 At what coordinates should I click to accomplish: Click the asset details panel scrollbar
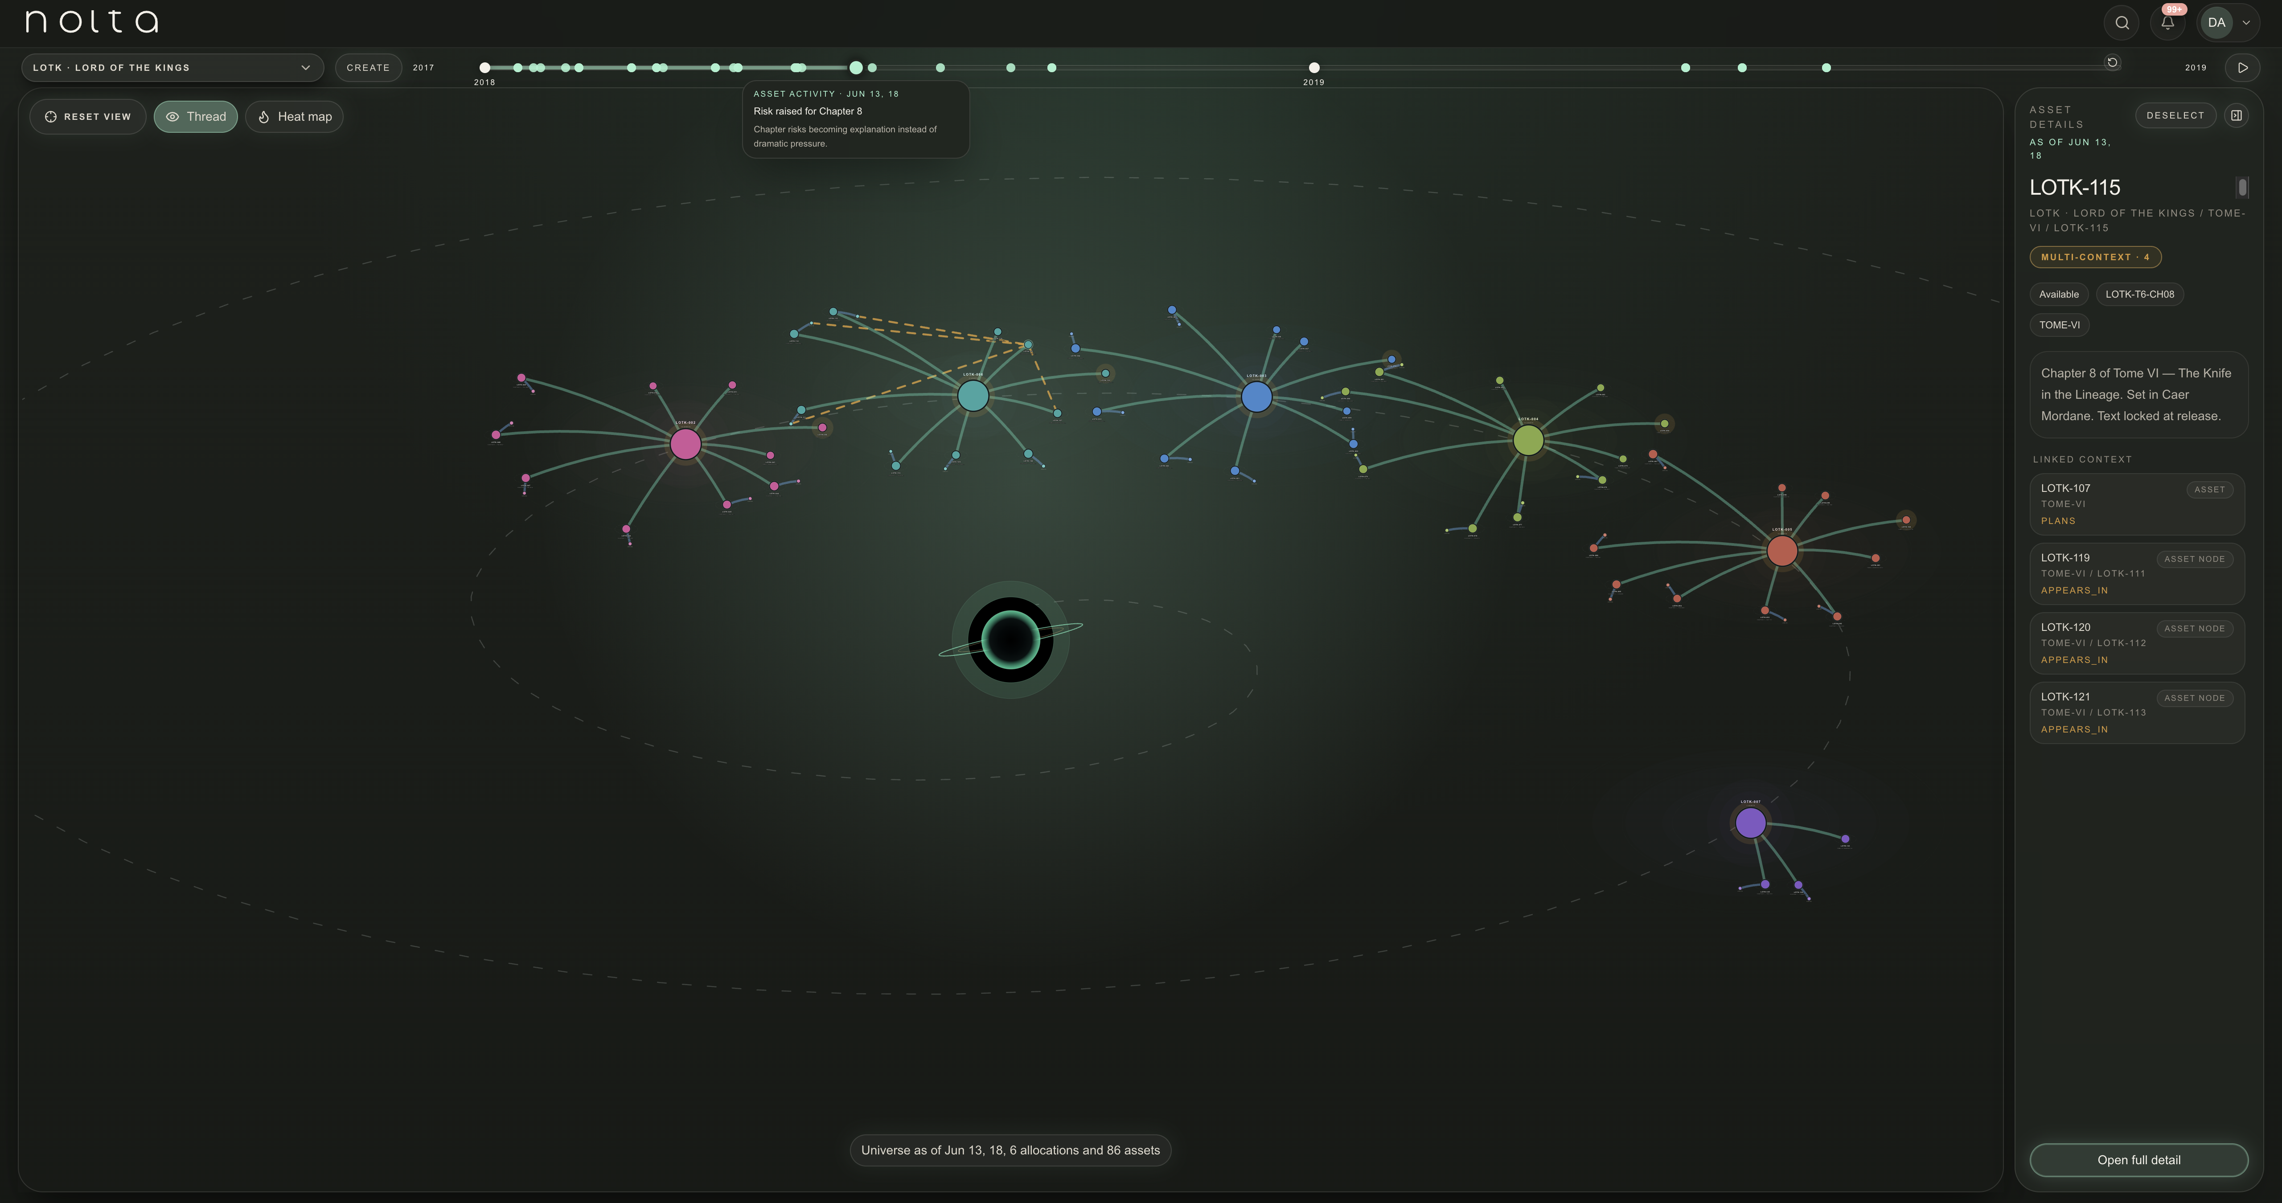point(2242,187)
